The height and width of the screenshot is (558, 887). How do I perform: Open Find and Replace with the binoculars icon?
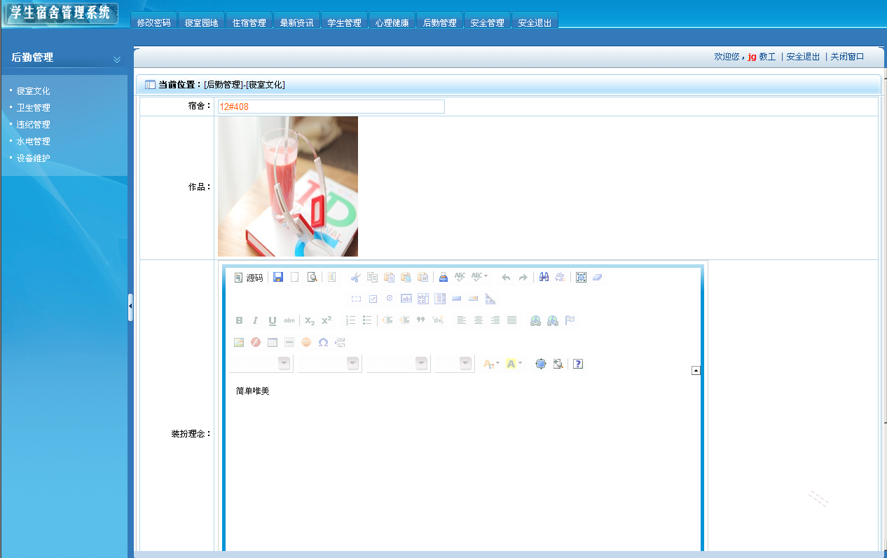(x=544, y=277)
